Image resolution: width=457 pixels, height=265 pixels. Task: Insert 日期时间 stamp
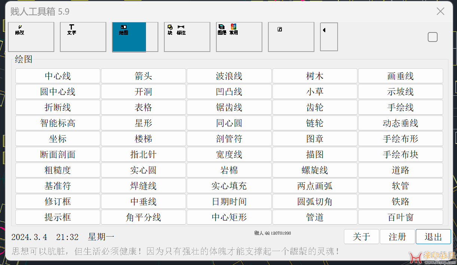229,201
